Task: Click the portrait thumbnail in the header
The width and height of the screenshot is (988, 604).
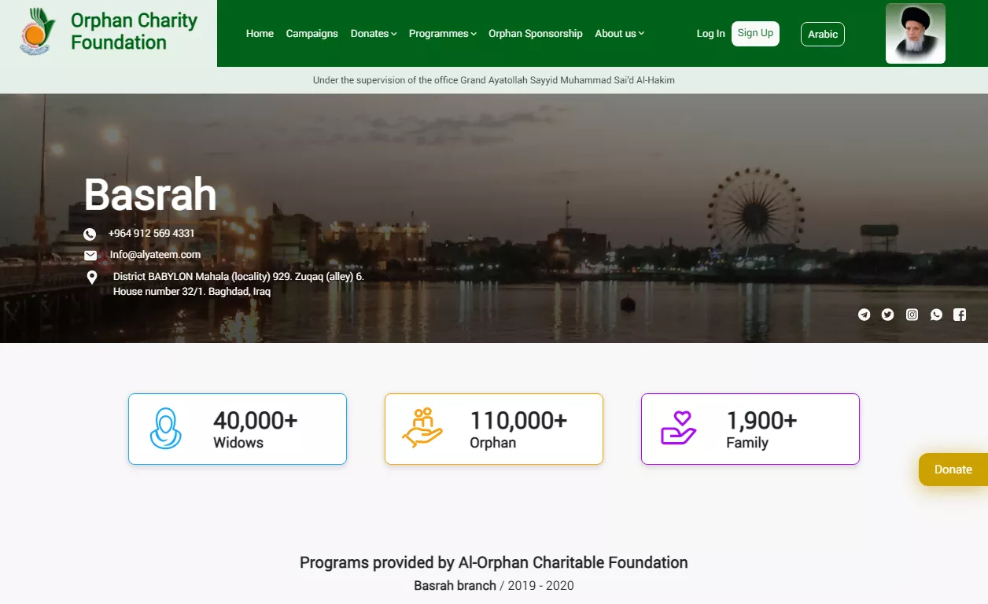Action: click(916, 33)
